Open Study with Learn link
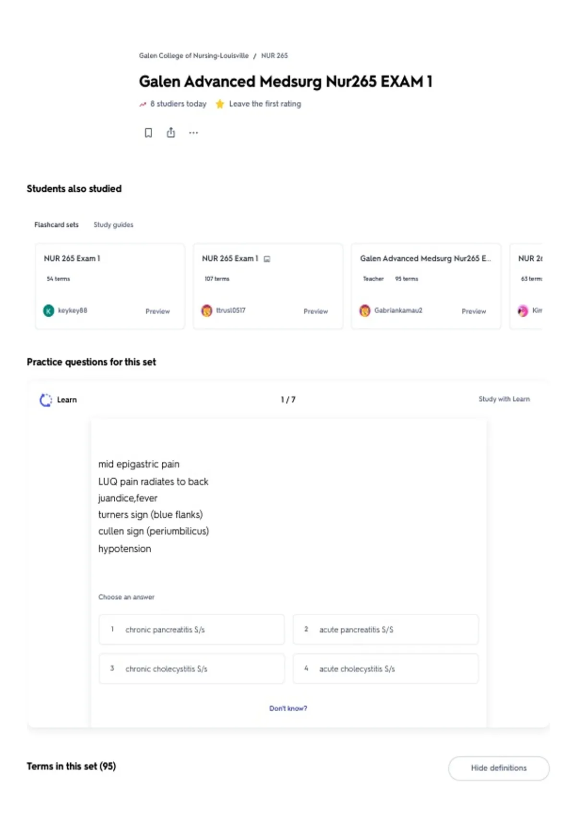 click(x=504, y=399)
